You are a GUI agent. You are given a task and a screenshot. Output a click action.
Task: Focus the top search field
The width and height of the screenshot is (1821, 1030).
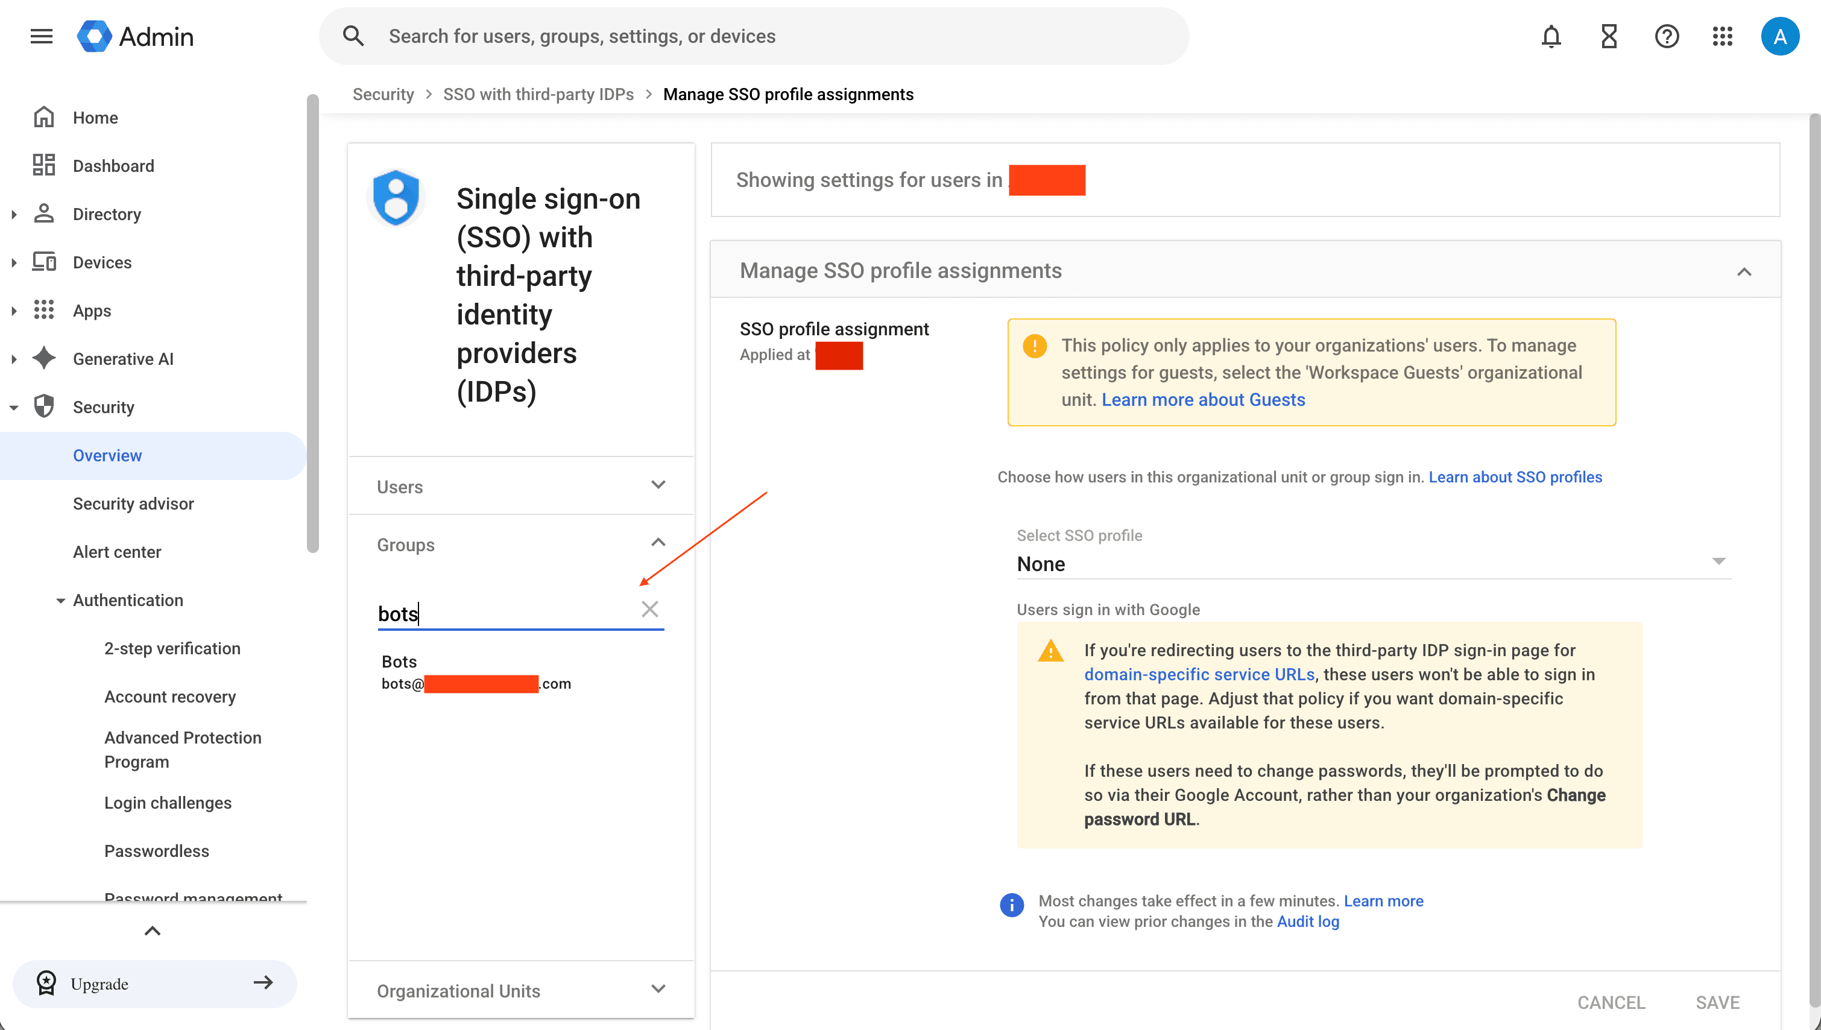point(753,36)
